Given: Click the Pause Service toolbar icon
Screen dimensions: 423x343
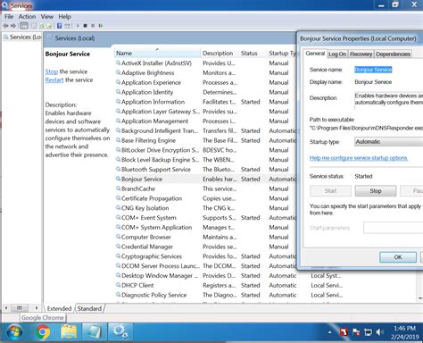Looking at the screenshot, I should (93, 26).
